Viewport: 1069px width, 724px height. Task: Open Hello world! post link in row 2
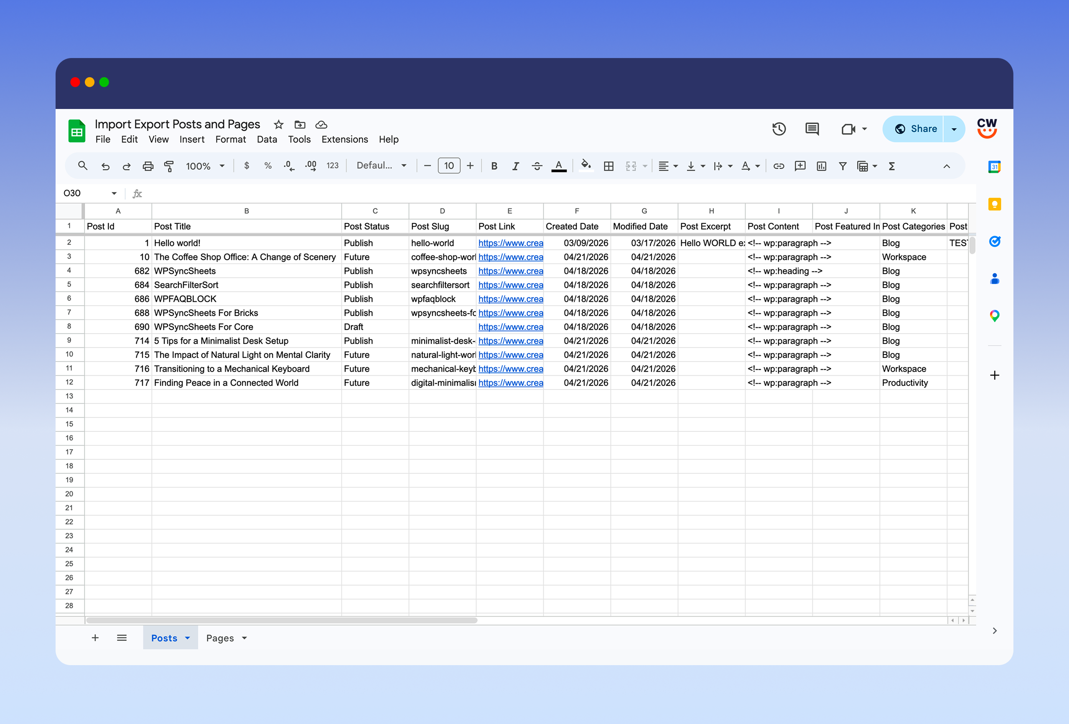pos(510,243)
